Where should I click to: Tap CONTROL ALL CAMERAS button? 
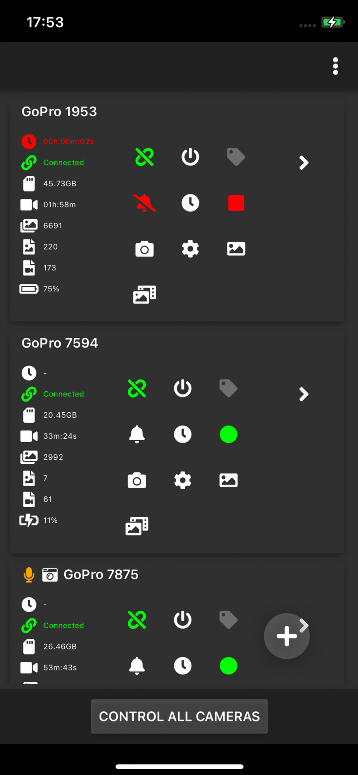pos(179,716)
